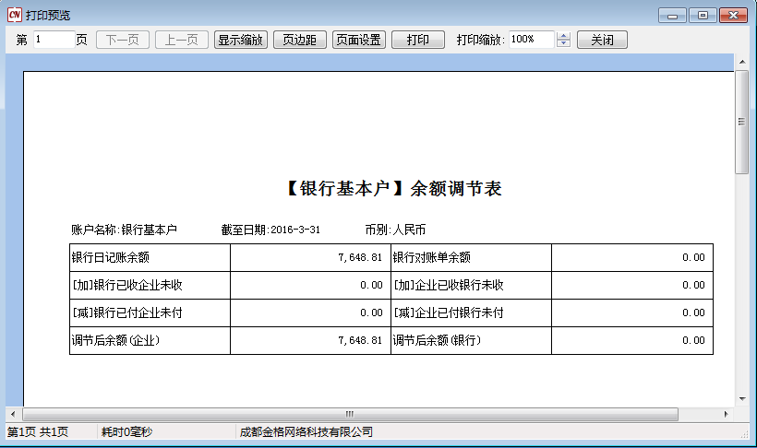This screenshot has height=448, width=757.
Task: Click the 打印缩放 percentage field
Action: coord(530,40)
